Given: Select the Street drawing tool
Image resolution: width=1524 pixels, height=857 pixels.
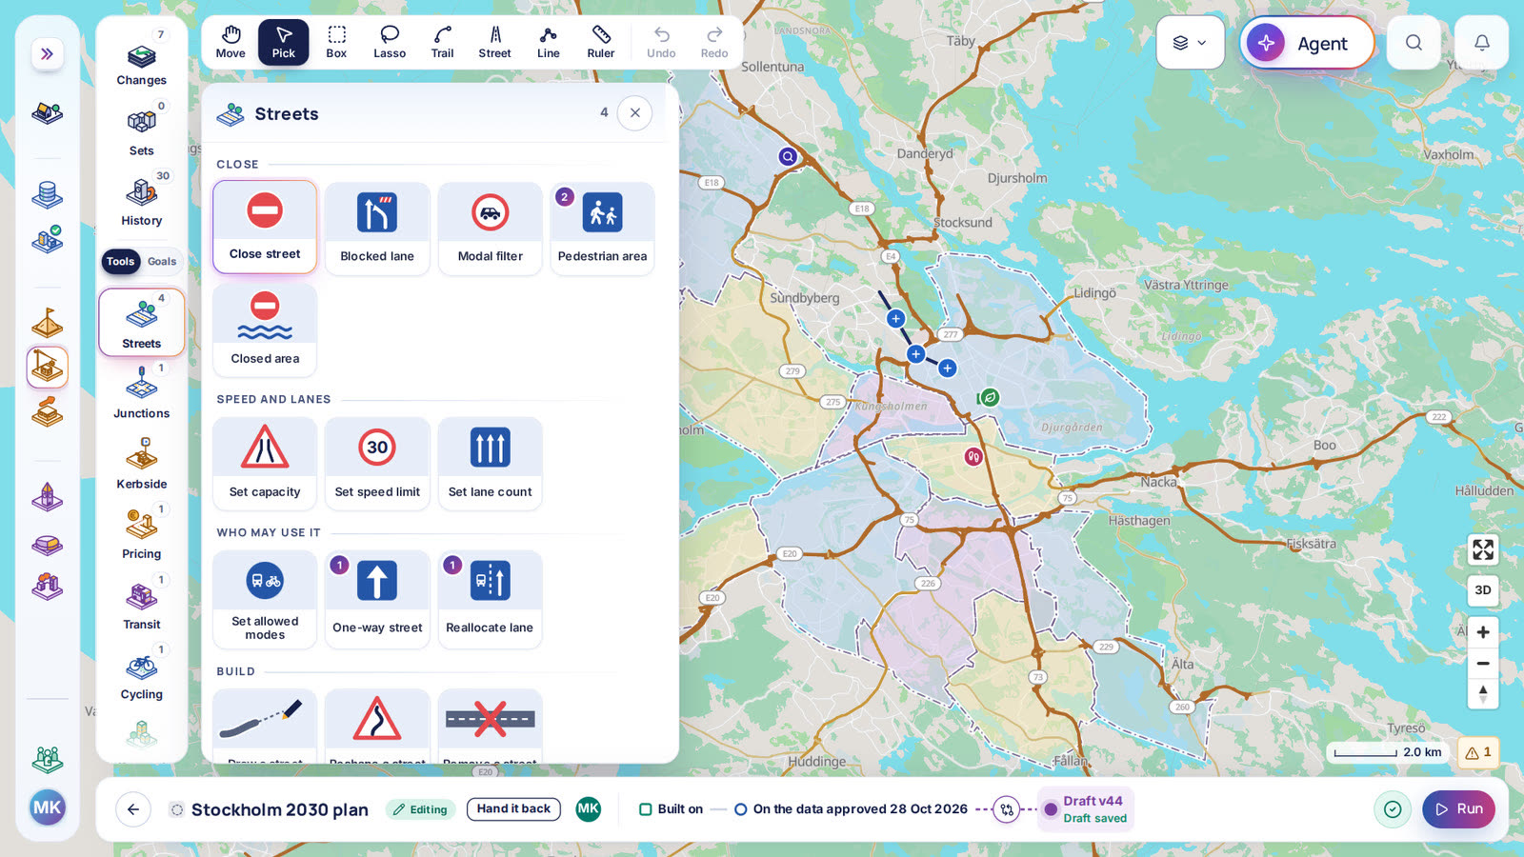Looking at the screenshot, I should pos(494,42).
